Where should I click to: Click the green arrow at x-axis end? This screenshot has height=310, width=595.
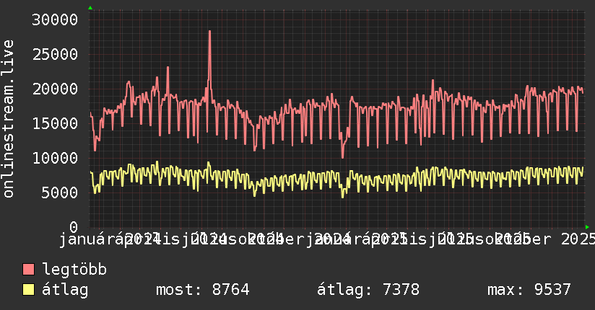(x=587, y=227)
